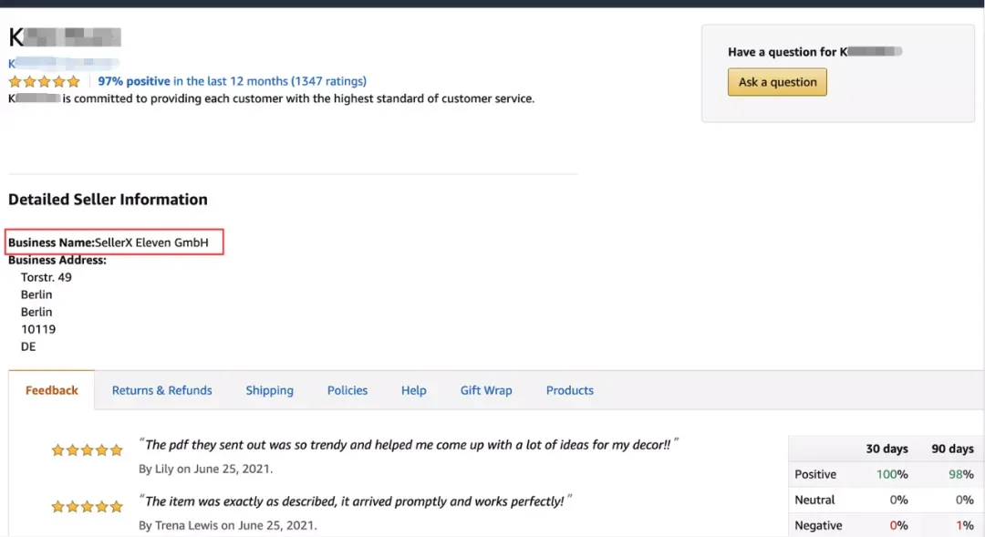Click the five stars on Trena Lewis's review
Image resolution: width=985 pixels, height=537 pixels.
tap(87, 506)
